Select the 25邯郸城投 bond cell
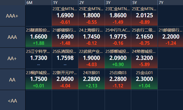Screen dimensions: 183x110 tap(118, 58)
